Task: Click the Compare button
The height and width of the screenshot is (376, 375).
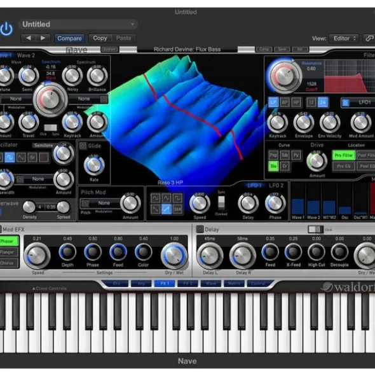Action: [x=69, y=38]
